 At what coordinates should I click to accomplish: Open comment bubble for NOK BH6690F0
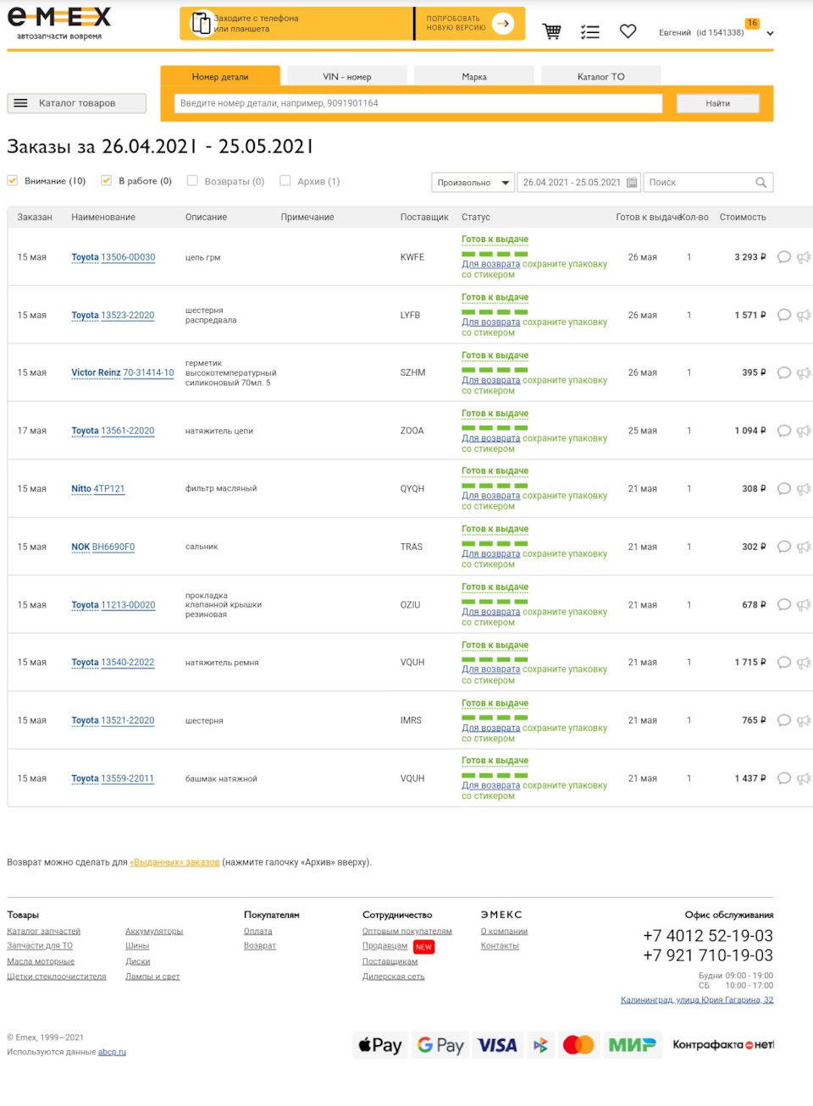tap(784, 547)
